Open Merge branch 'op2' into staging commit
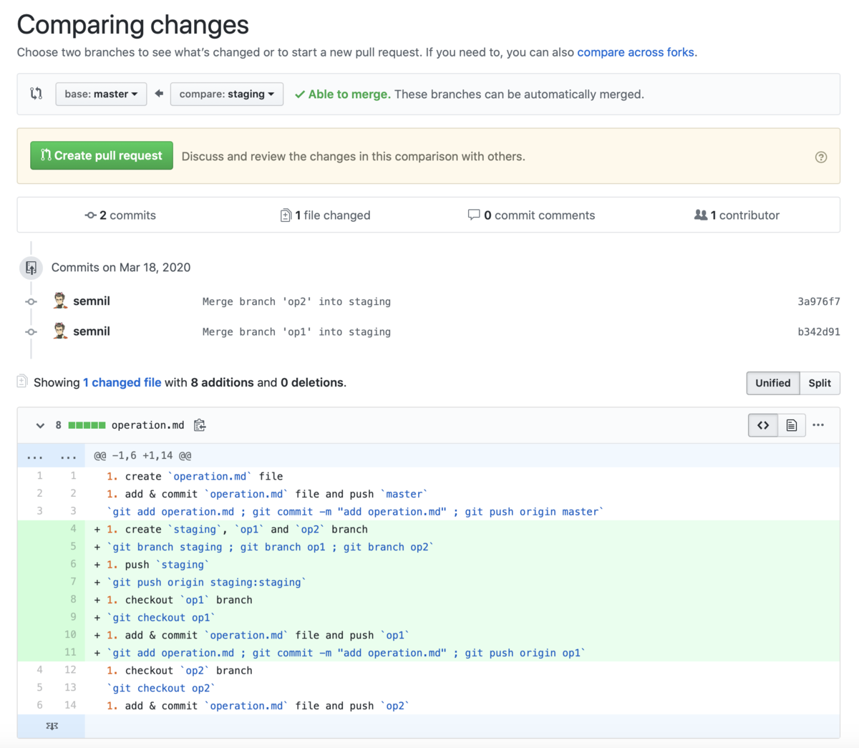Image resolution: width=859 pixels, height=748 pixels. coord(296,301)
